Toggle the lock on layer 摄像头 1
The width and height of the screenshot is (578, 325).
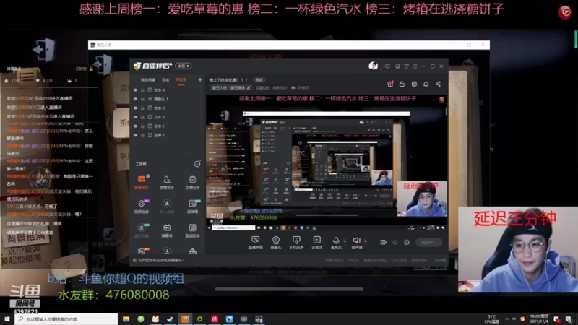click(142, 99)
